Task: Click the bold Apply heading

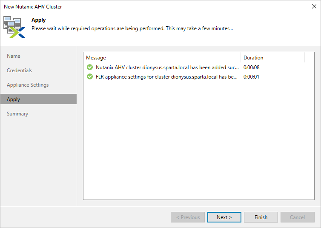Action: pos(38,20)
